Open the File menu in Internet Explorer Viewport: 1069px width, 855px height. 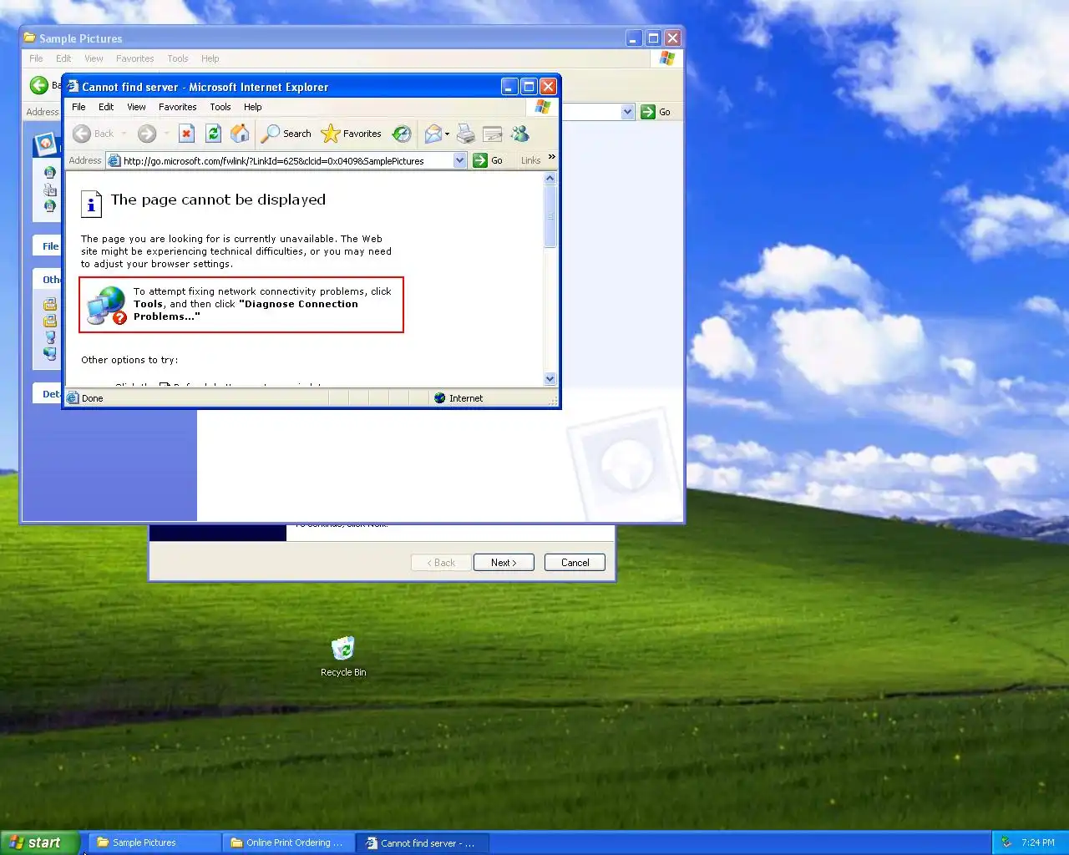(x=79, y=107)
